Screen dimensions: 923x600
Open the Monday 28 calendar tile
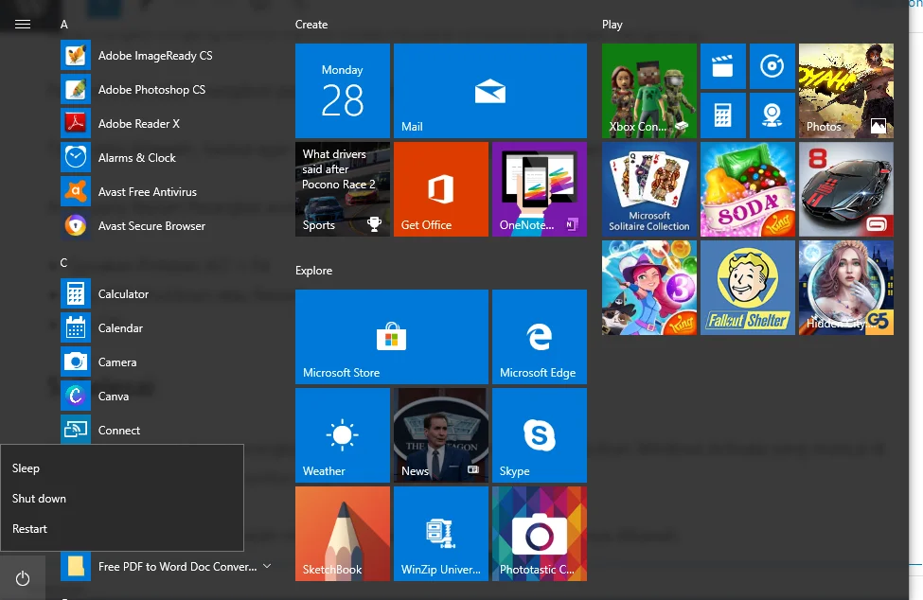pos(343,91)
